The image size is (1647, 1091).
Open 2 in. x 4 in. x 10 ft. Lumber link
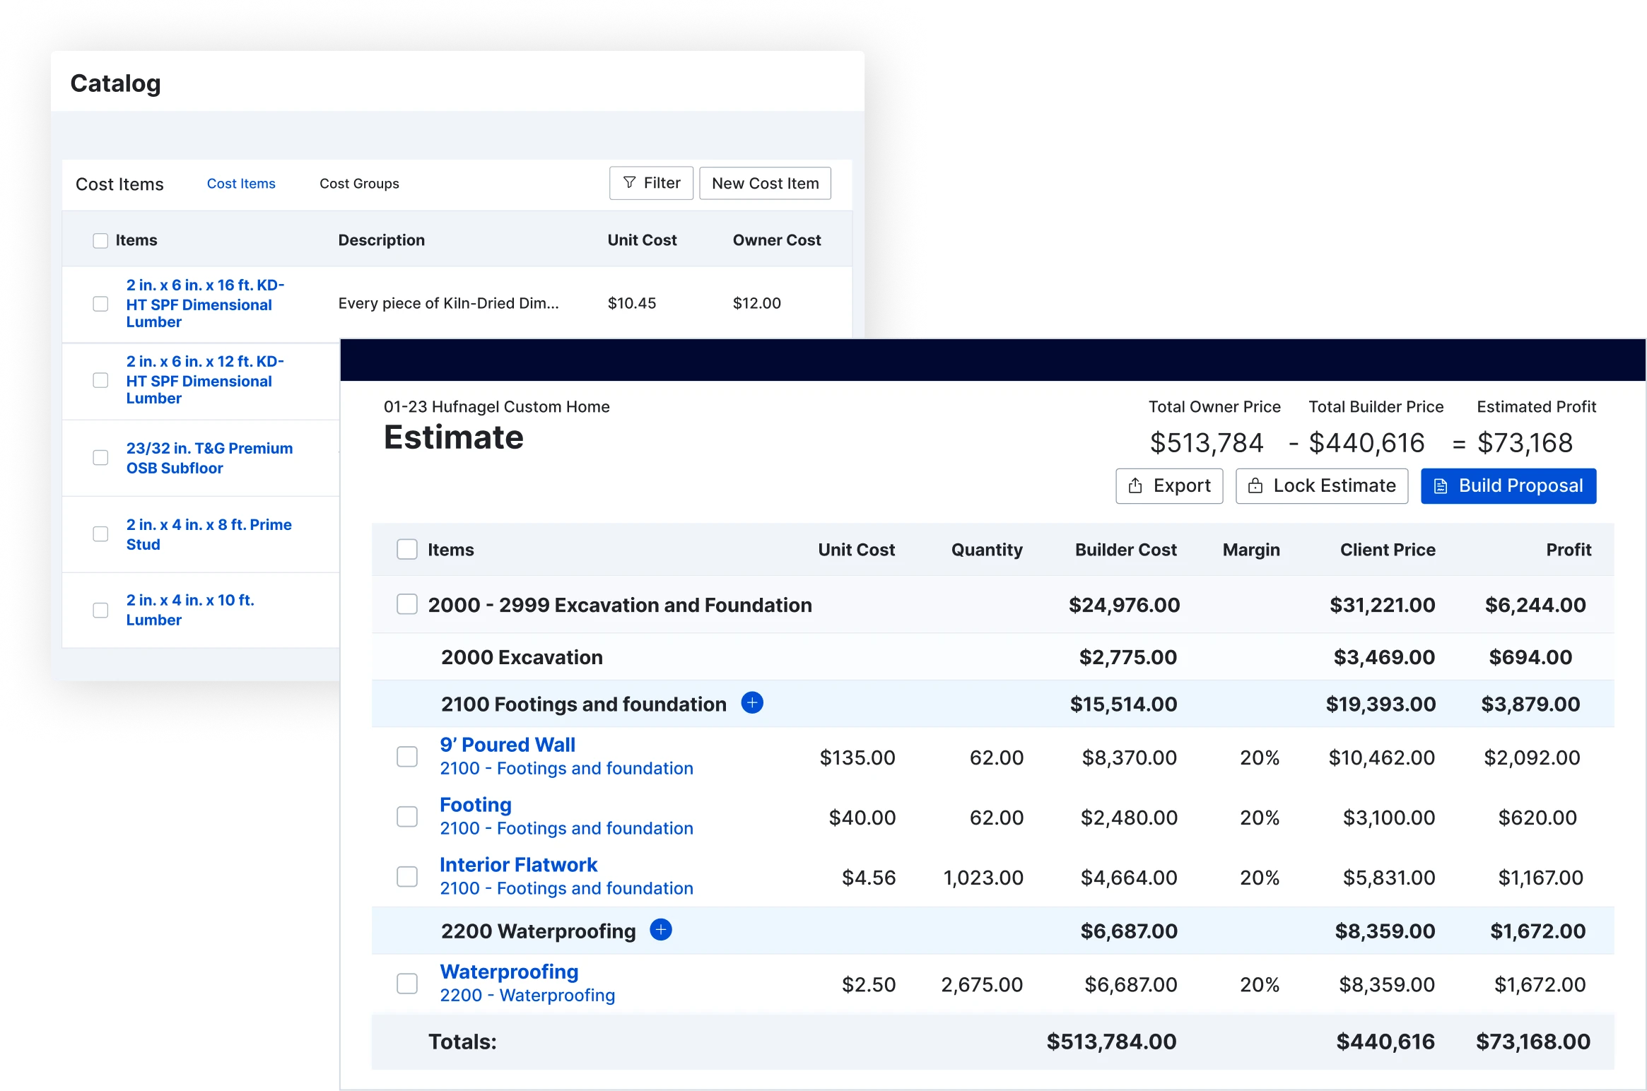[190, 610]
